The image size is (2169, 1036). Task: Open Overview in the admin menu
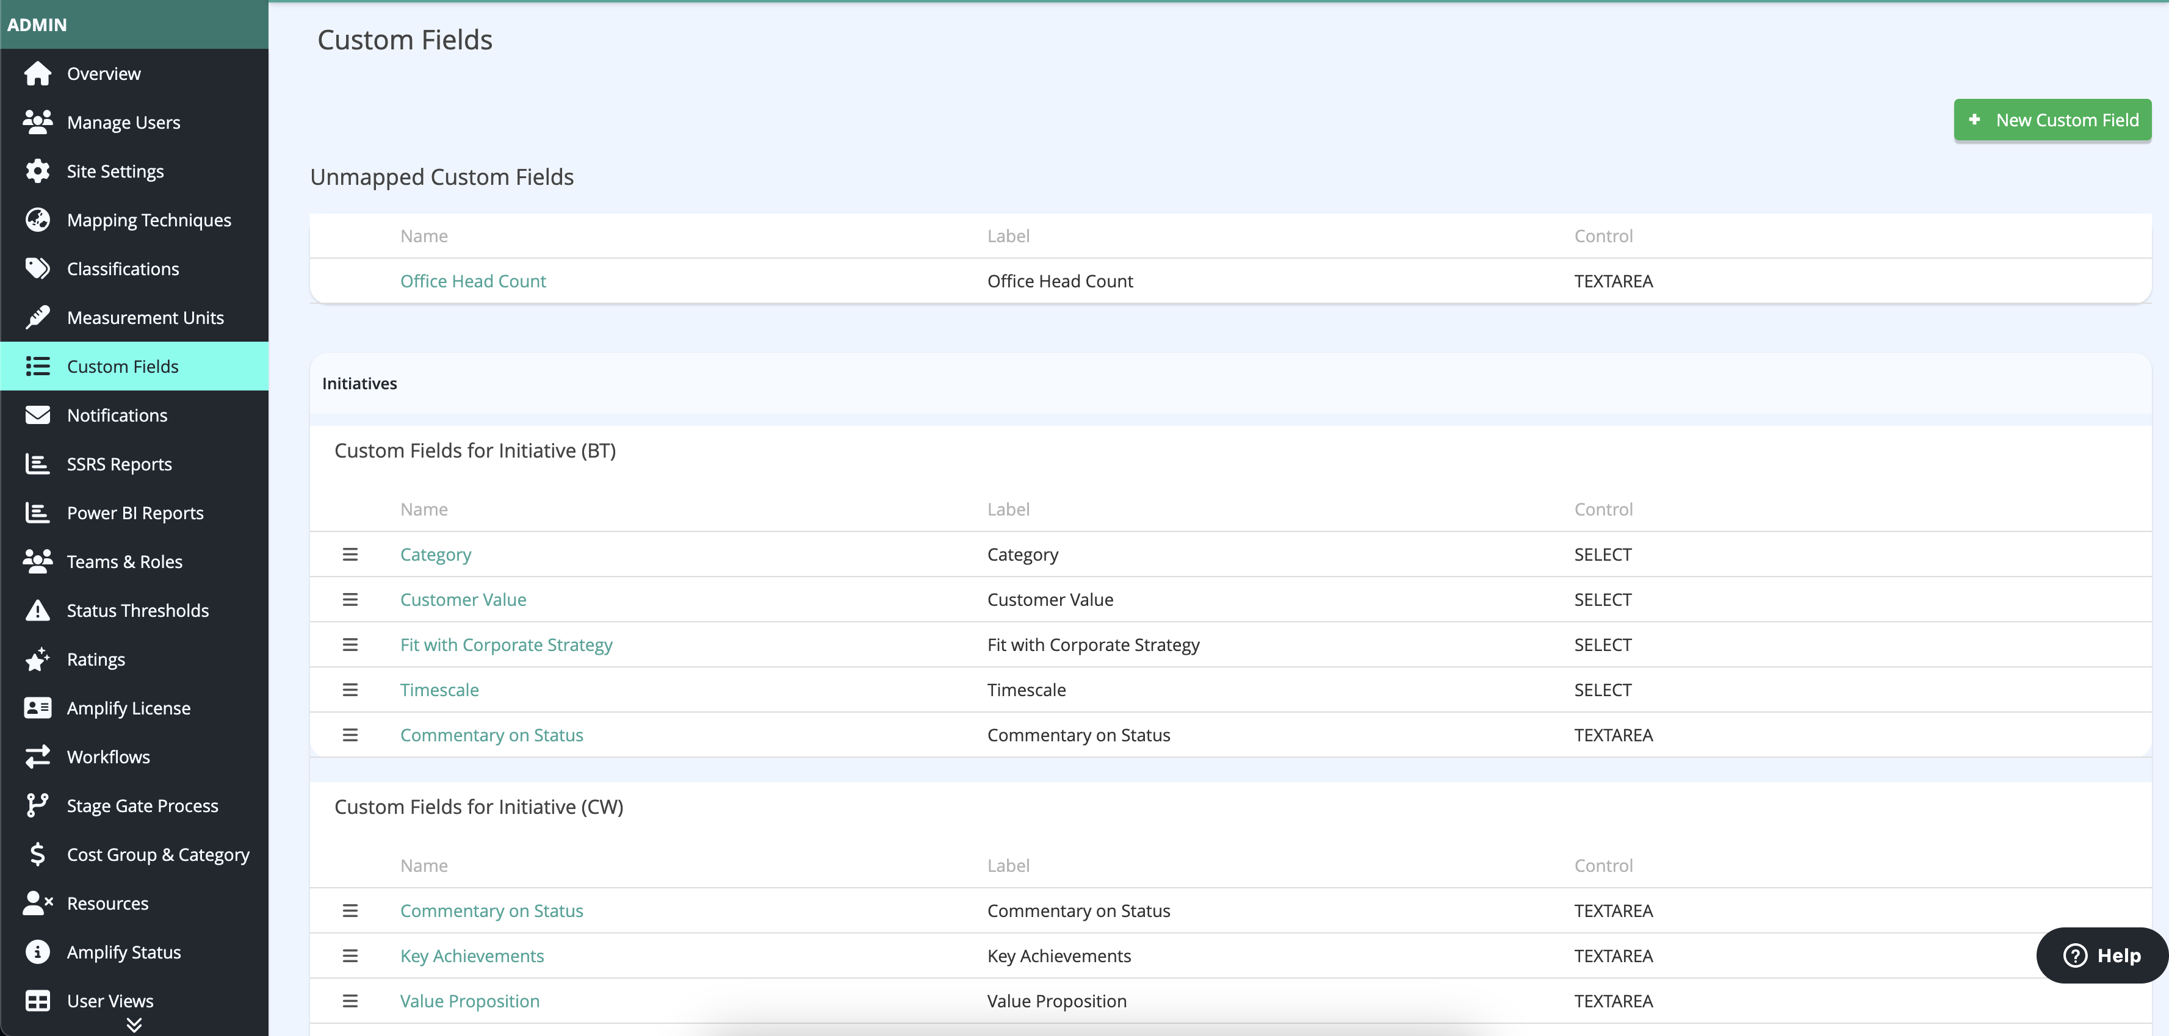tap(134, 73)
